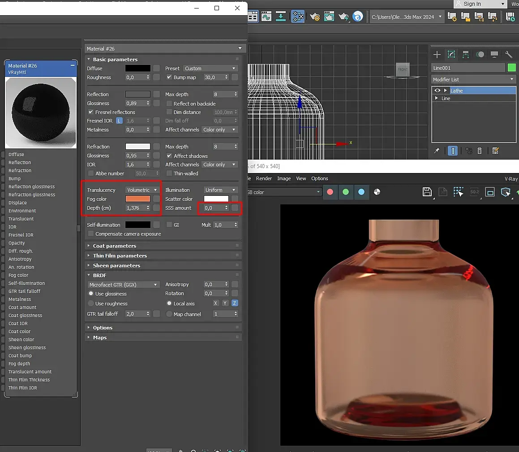Switch to the Hierarchy panel icon
The height and width of the screenshot is (452, 519).
[x=466, y=55]
